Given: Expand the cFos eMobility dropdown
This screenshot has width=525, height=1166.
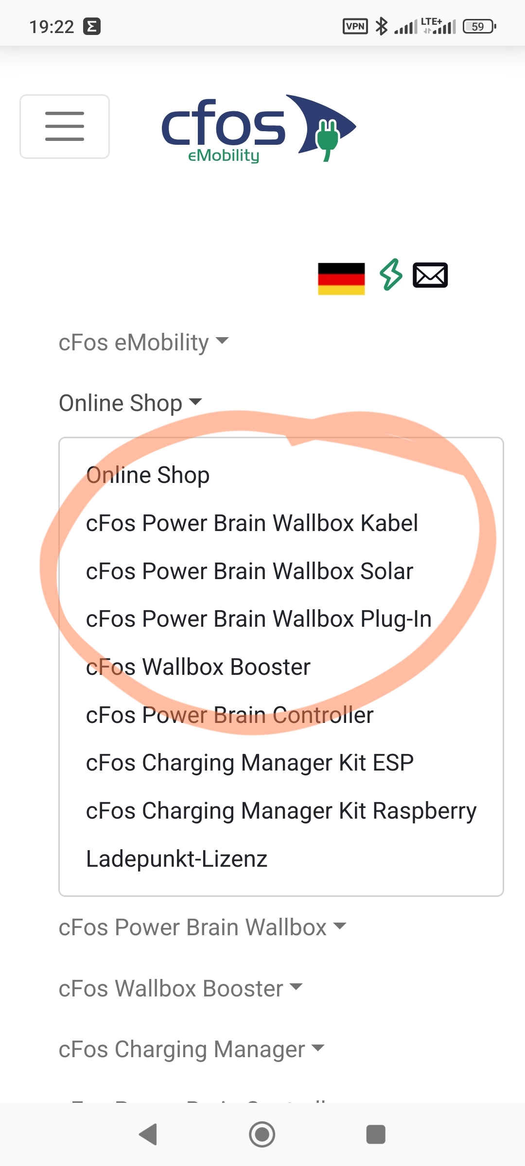Looking at the screenshot, I should point(143,343).
